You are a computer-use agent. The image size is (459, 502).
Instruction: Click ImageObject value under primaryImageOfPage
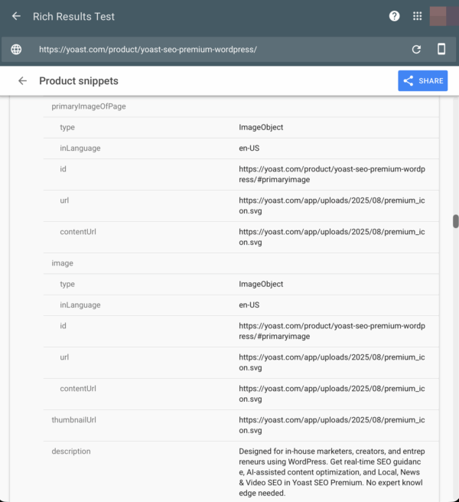pos(261,128)
